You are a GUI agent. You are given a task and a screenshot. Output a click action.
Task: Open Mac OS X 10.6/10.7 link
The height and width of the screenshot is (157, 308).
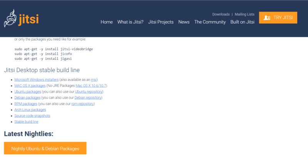tap(91, 86)
